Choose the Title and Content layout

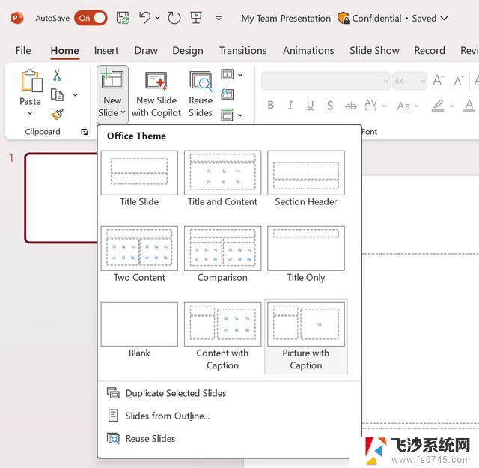tap(222, 179)
